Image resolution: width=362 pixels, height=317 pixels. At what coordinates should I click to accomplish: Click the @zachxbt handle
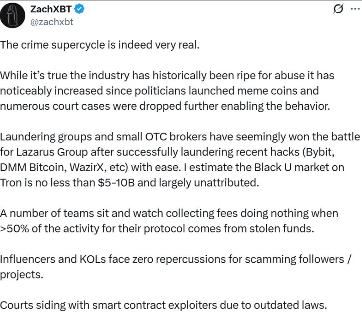tap(51, 21)
